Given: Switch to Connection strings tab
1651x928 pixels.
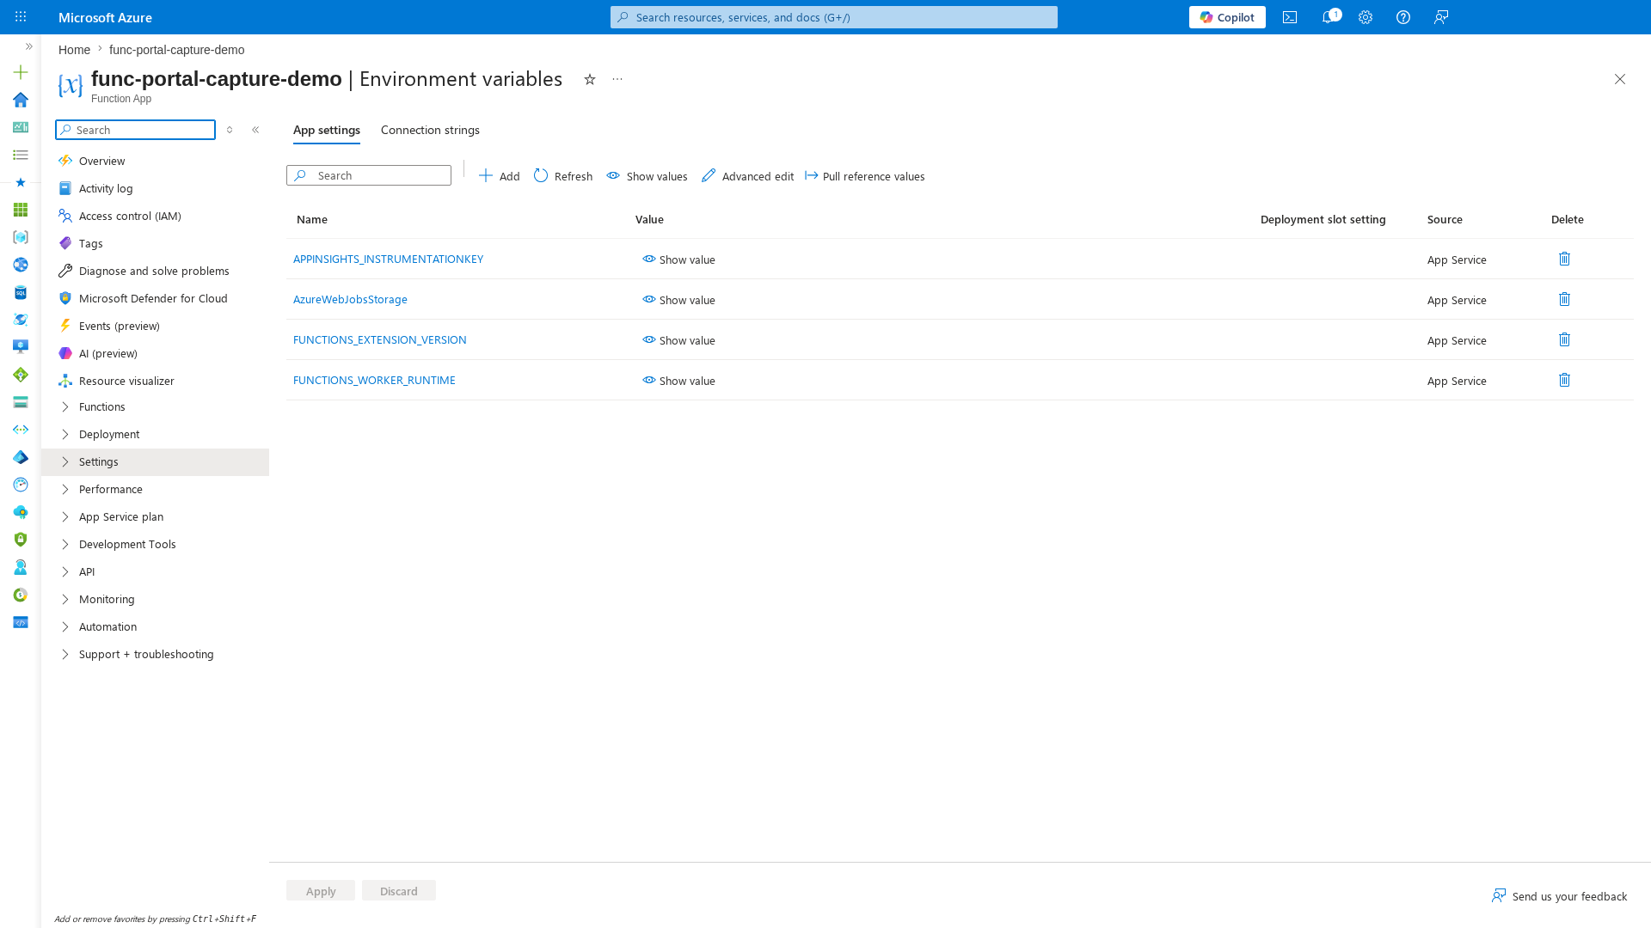Looking at the screenshot, I should tap(430, 130).
